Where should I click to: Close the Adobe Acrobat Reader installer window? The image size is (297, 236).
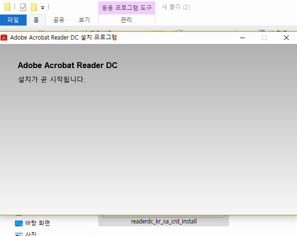(286, 38)
